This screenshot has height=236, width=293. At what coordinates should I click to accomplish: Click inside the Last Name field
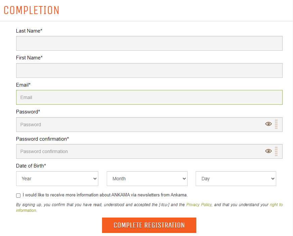tap(149, 43)
